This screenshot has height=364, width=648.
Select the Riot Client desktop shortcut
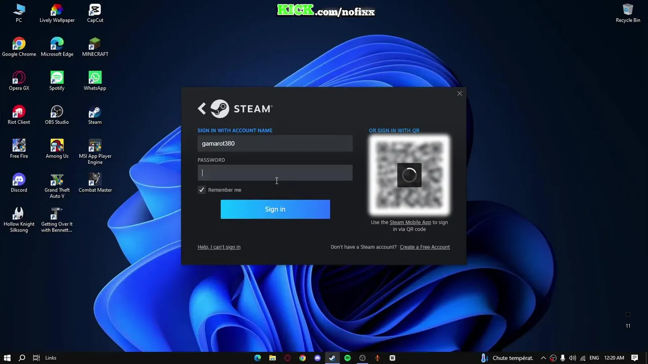[x=19, y=115]
